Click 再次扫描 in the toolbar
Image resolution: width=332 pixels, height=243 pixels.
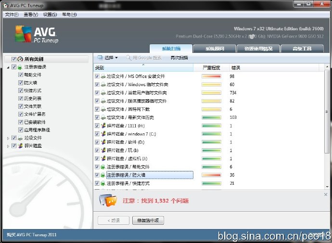pos(179,58)
